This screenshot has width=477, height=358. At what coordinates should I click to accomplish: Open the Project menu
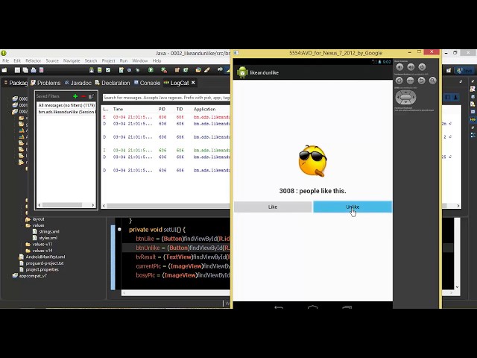click(109, 61)
